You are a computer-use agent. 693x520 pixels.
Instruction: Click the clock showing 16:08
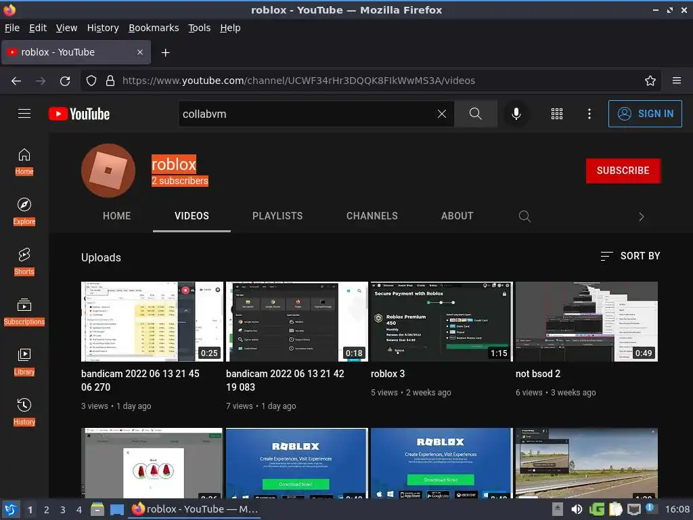point(677,509)
